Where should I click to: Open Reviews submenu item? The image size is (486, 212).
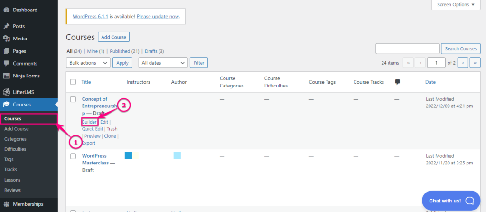[x=12, y=190]
